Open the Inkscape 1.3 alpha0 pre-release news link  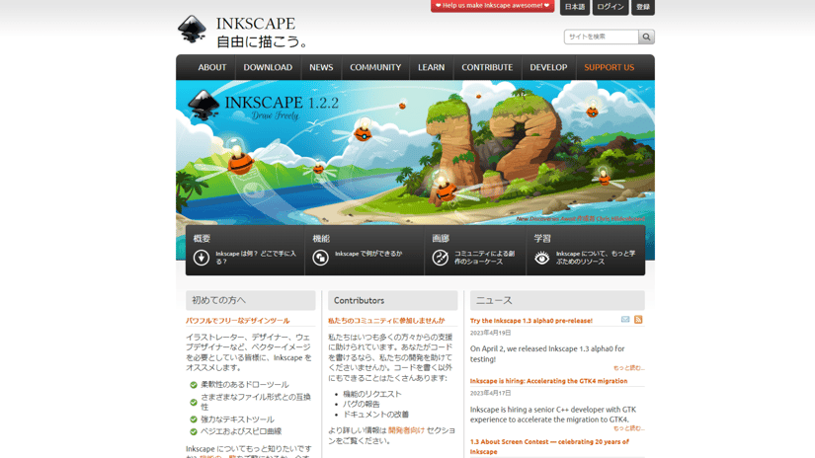(531, 321)
